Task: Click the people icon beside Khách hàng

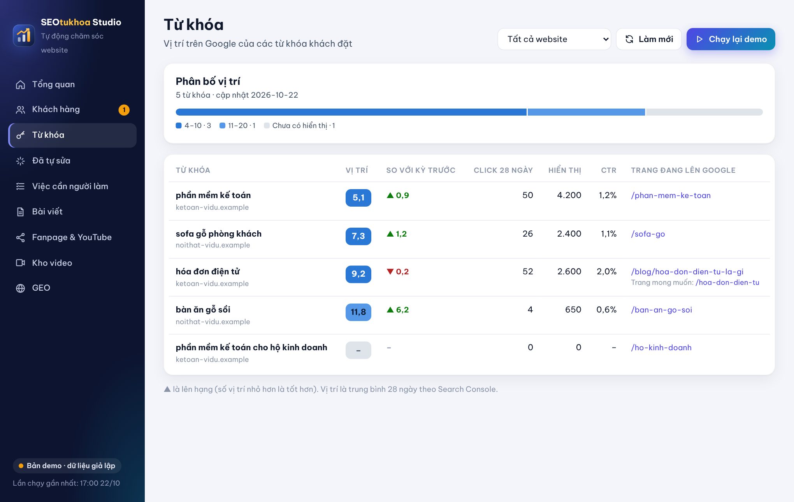Action: pos(20,110)
